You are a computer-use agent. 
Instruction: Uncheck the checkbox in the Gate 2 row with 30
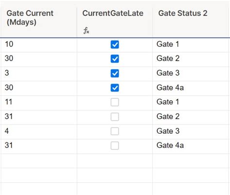(115, 59)
